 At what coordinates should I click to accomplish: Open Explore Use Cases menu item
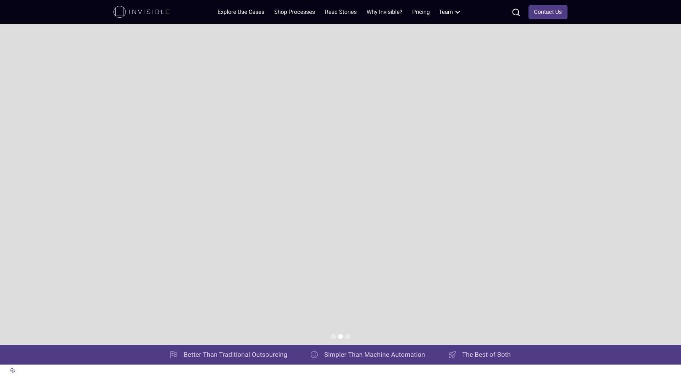[241, 12]
